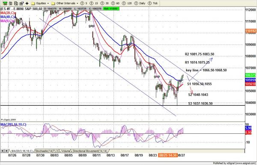
Task: Click the 08/17 date label
Action: 125,155
